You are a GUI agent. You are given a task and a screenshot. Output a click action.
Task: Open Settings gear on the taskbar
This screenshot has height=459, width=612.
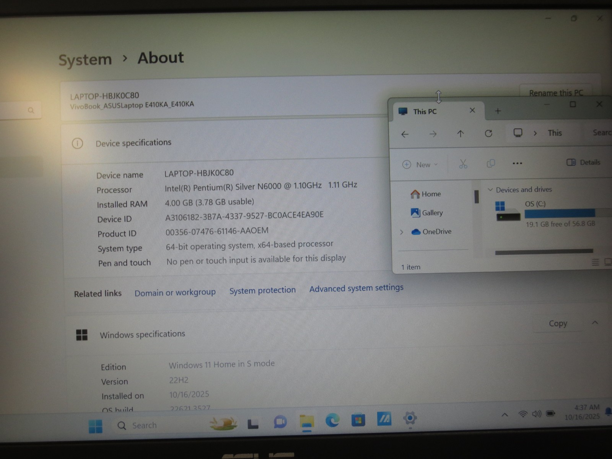point(410,418)
